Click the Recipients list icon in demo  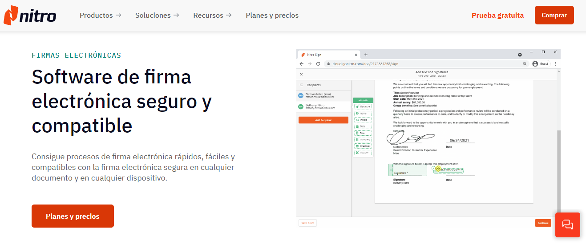point(301,85)
